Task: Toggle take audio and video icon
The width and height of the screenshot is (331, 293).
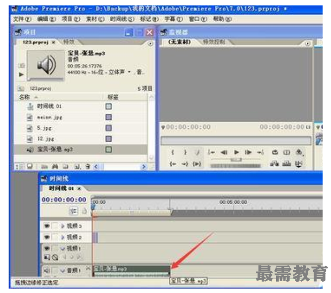Action: (x=299, y=164)
